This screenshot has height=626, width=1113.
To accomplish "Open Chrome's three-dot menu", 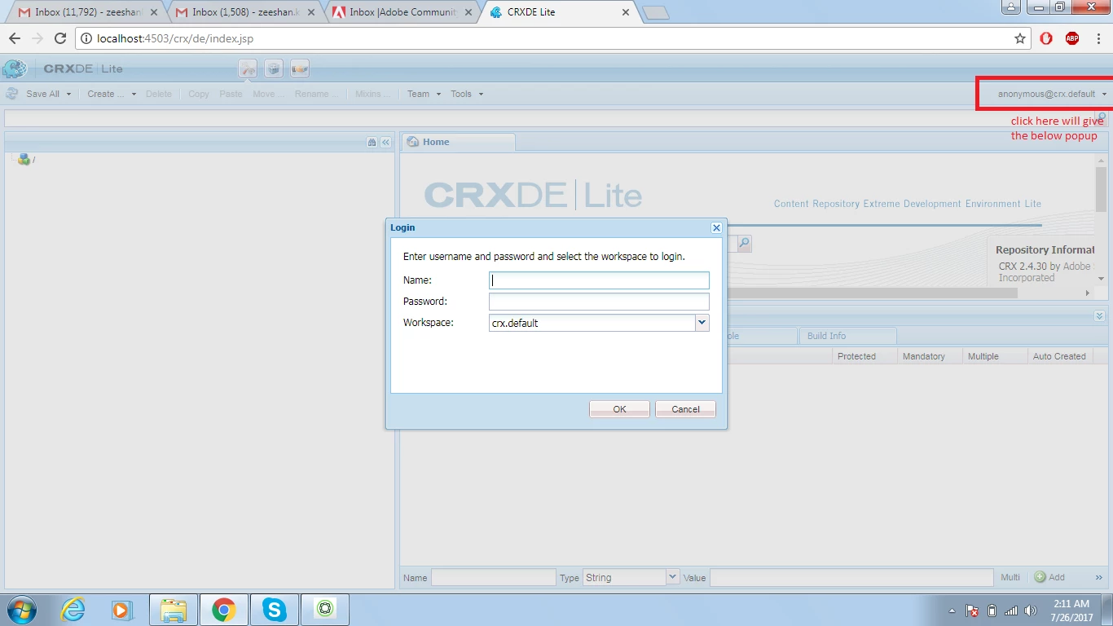I will (x=1098, y=38).
